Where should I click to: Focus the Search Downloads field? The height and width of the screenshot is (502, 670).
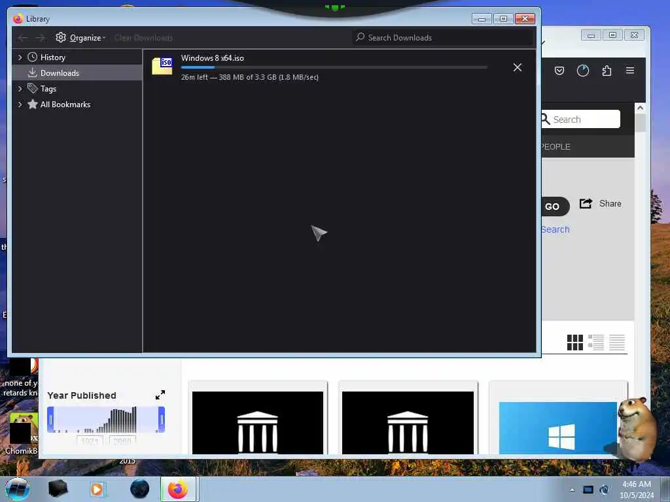pyautogui.click(x=443, y=37)
